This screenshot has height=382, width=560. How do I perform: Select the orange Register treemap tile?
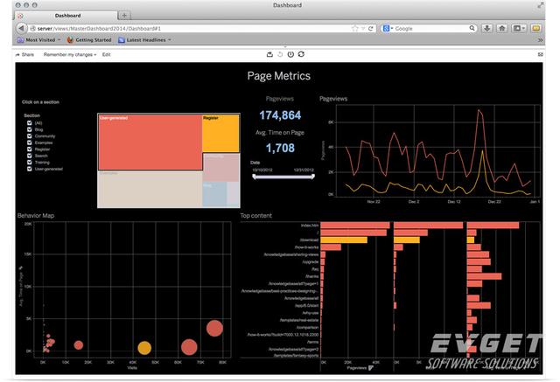coord(220,134)
